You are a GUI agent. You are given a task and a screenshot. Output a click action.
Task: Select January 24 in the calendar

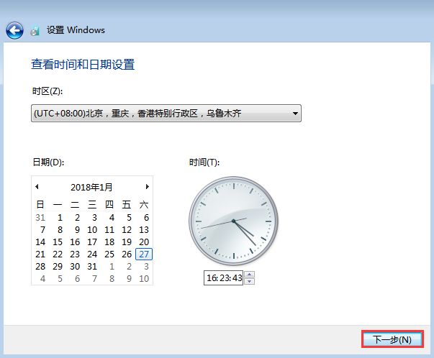pos(92,254)
